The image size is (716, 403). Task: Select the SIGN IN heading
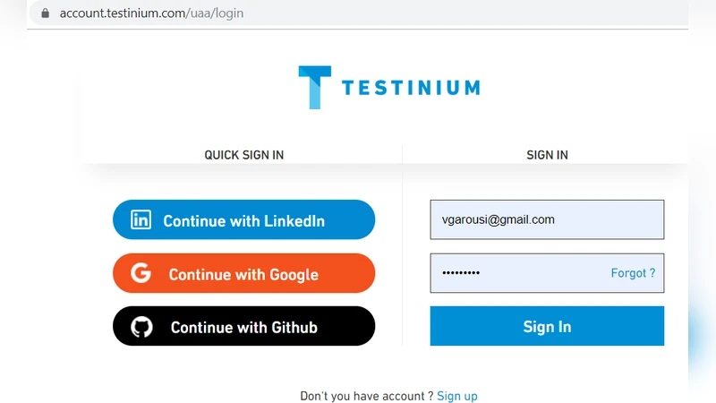coord(547,155)
